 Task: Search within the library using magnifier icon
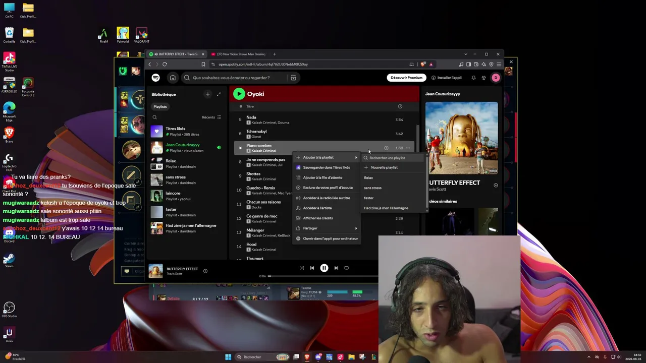155,117
